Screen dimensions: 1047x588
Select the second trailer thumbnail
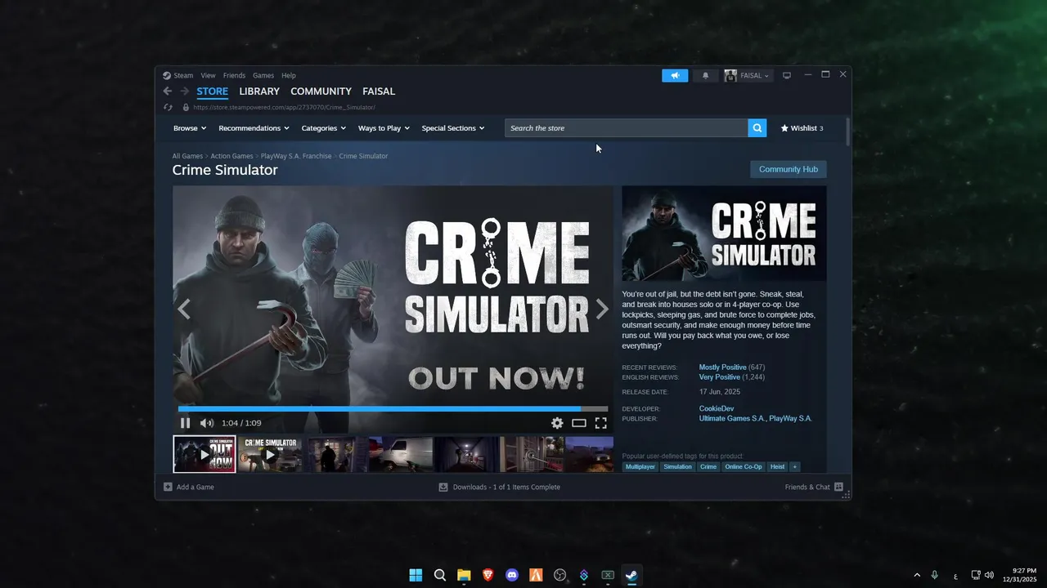pyautogui.click(x=270, y=454)
